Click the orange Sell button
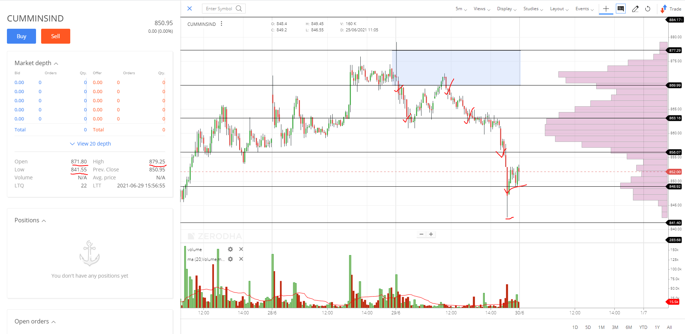Viewport: 685px width, 334px height. click(56, 36)
